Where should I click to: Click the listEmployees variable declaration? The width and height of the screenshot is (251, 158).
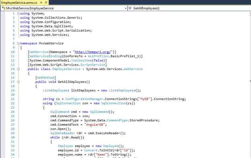point(92,90)
